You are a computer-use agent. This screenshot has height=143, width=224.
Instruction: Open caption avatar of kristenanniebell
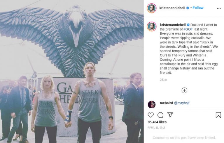coord(152,26)
